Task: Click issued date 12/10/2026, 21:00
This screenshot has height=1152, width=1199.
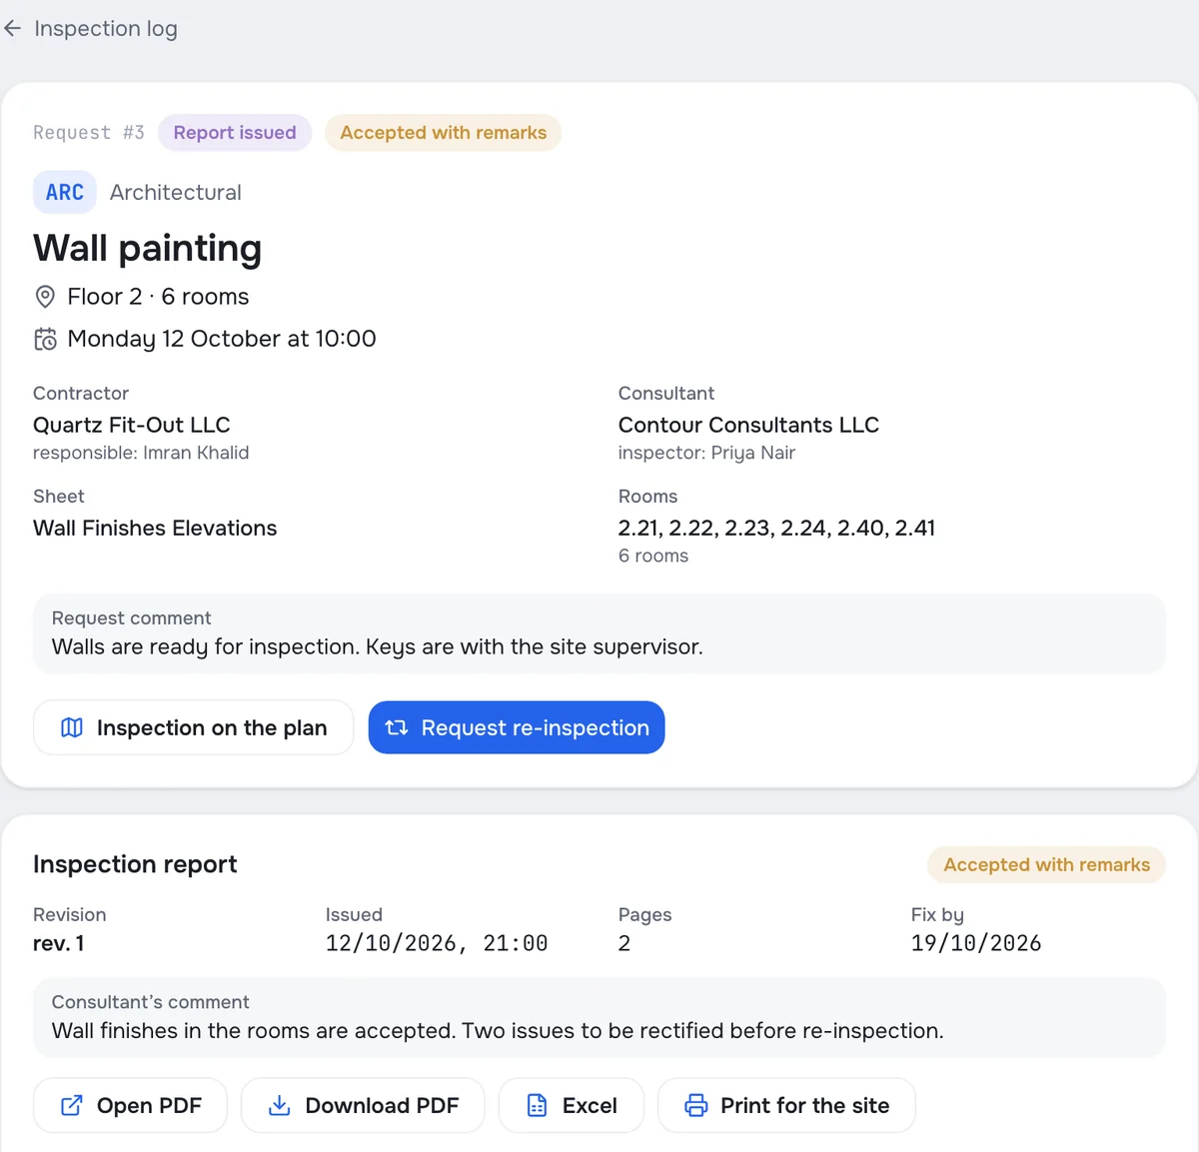Action: coord(437,943)
